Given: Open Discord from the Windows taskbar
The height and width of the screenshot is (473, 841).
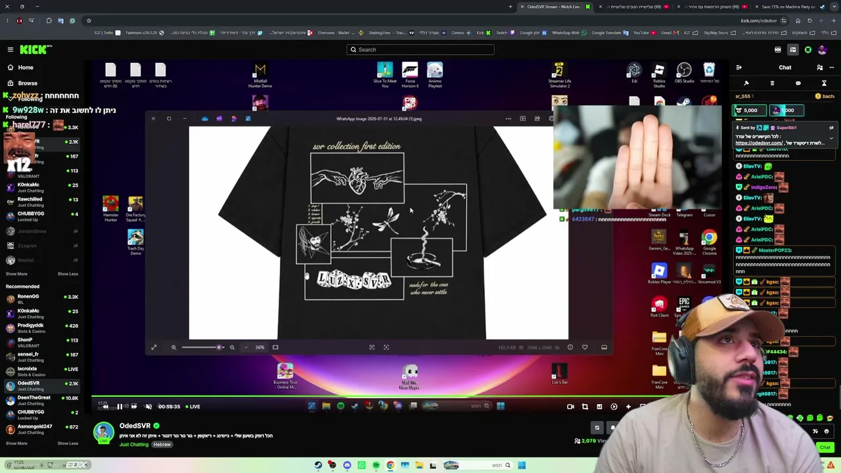Looking at the screenshot, I should 347,465.
